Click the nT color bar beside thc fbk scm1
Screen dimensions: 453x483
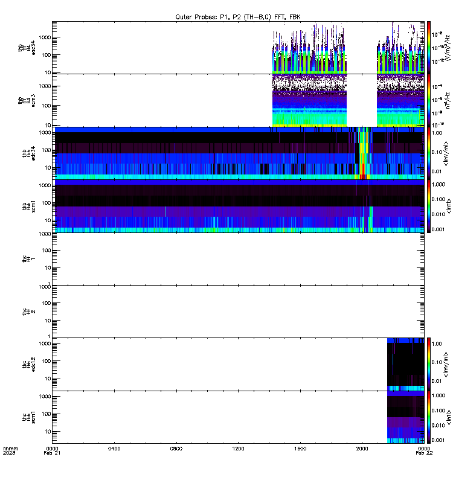coord(429,417)
